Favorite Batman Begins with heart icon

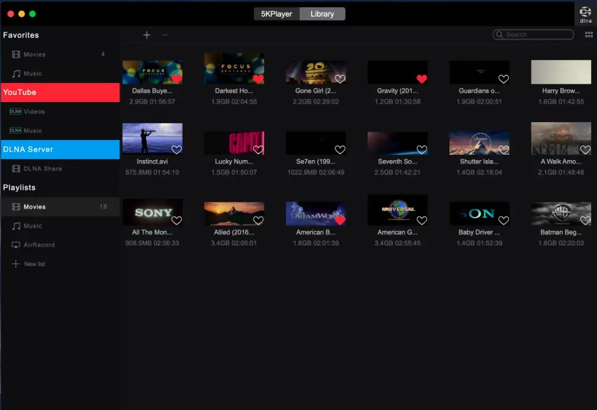click(585, 220)
